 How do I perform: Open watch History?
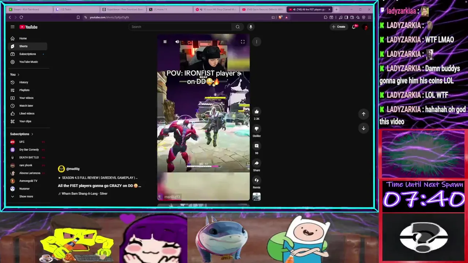[27, 82]
